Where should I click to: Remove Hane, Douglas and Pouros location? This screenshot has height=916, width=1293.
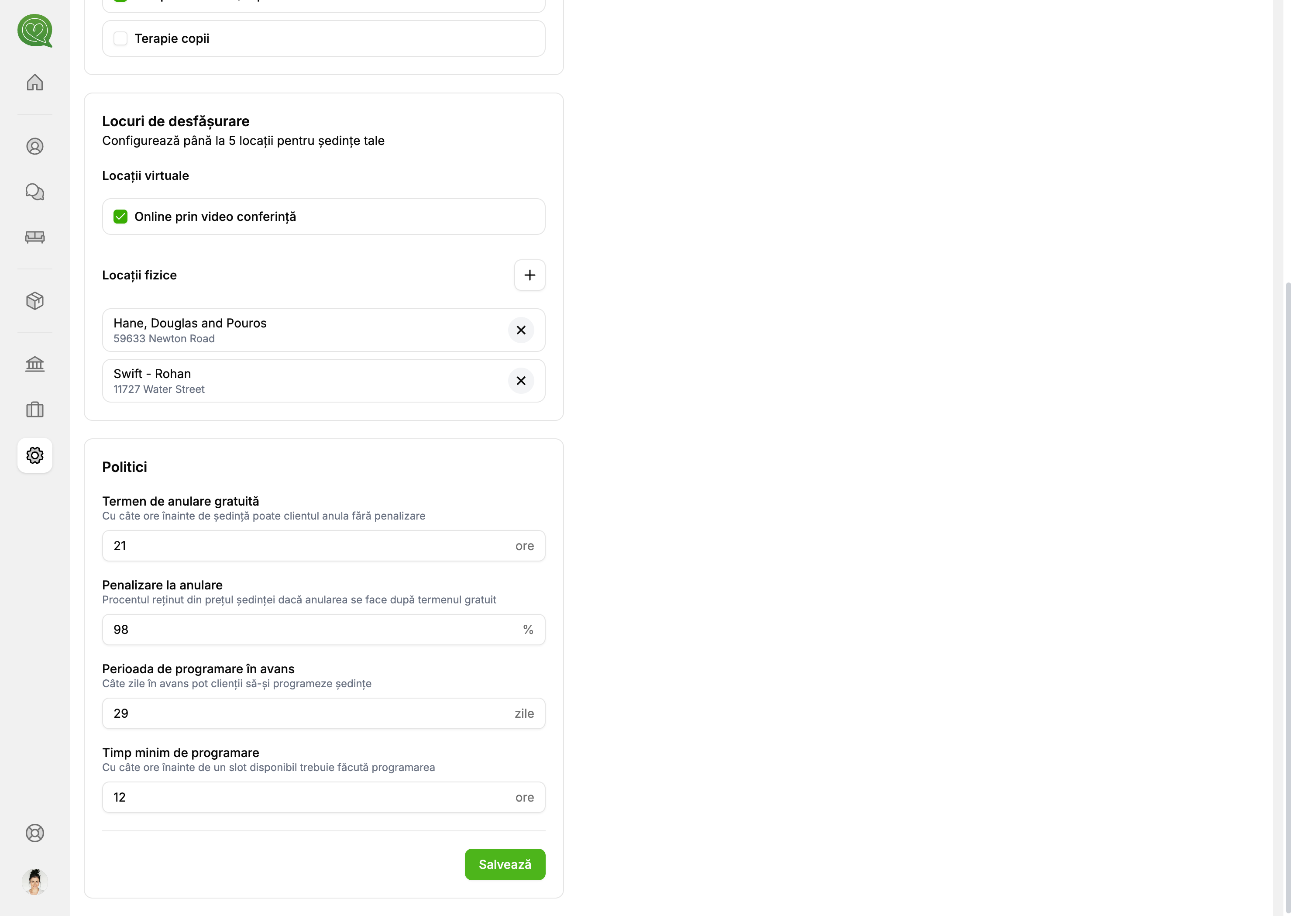[521, 330]
